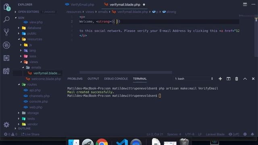The height and width of the screenshot is (145, 258).
Task: Close the terminal panel
Action: (253, 79)
